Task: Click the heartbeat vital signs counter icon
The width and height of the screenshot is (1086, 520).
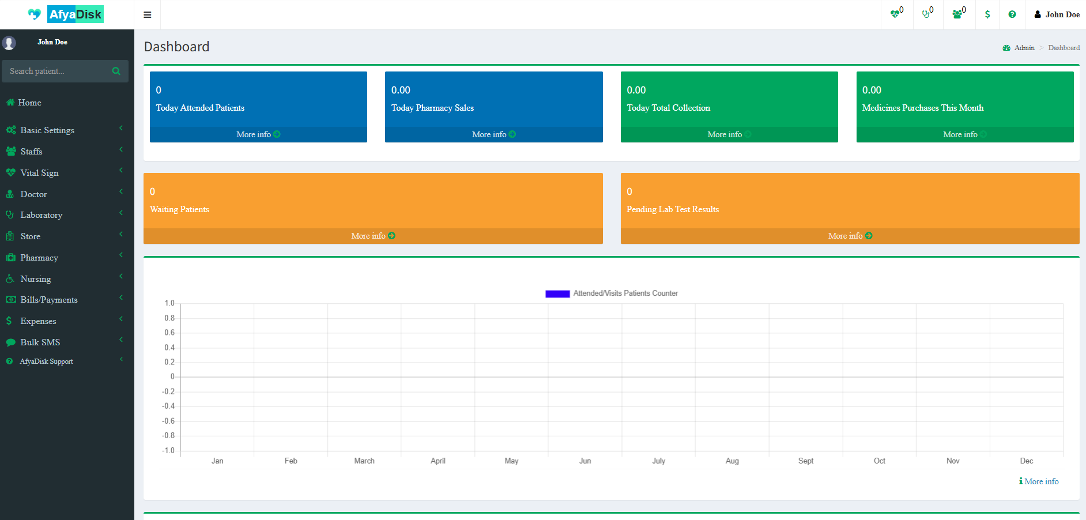Action: (894, 14)
